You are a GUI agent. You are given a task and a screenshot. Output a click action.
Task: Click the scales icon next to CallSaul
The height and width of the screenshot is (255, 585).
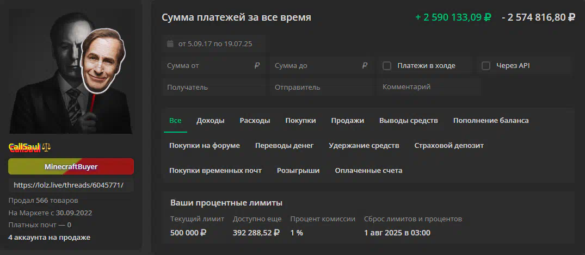pyautogui.click(x=46, y=147)
